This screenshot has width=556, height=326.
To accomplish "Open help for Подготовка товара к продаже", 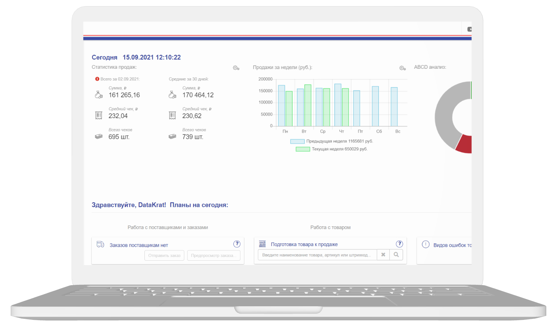I will click(399, 244).
